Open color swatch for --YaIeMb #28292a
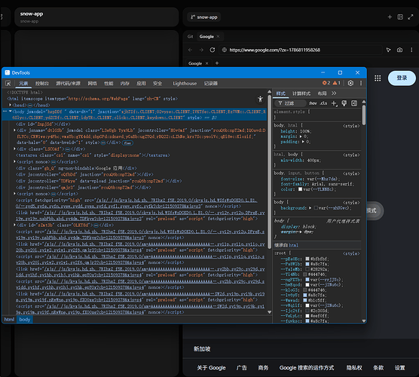Viewport: 419px width, 377px height. pos(307,269)
